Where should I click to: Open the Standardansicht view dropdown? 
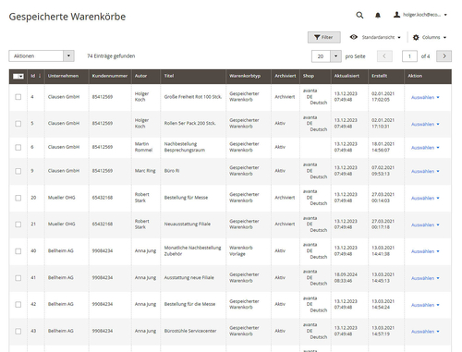pos(375,37)
